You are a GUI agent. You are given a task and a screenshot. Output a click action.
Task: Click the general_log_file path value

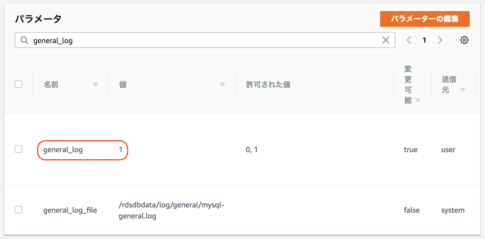[171, 210]
